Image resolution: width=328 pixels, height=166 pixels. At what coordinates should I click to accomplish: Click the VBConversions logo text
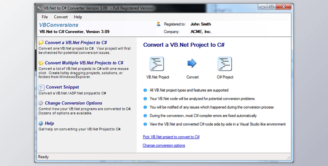coord(59,25)
